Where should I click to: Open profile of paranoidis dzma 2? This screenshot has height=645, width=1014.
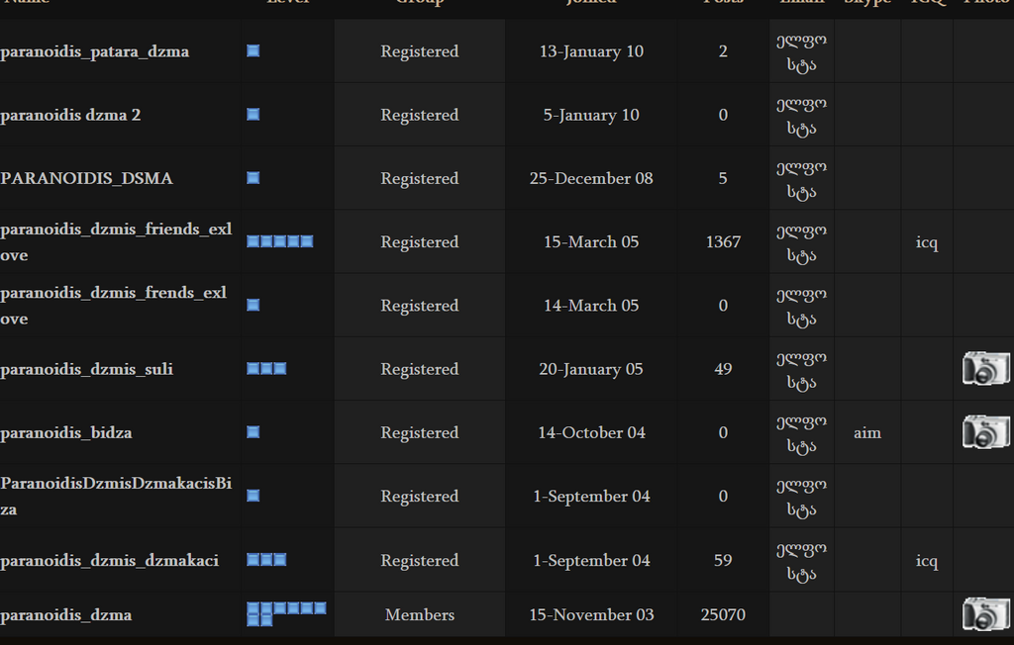[x=70, y=115]
